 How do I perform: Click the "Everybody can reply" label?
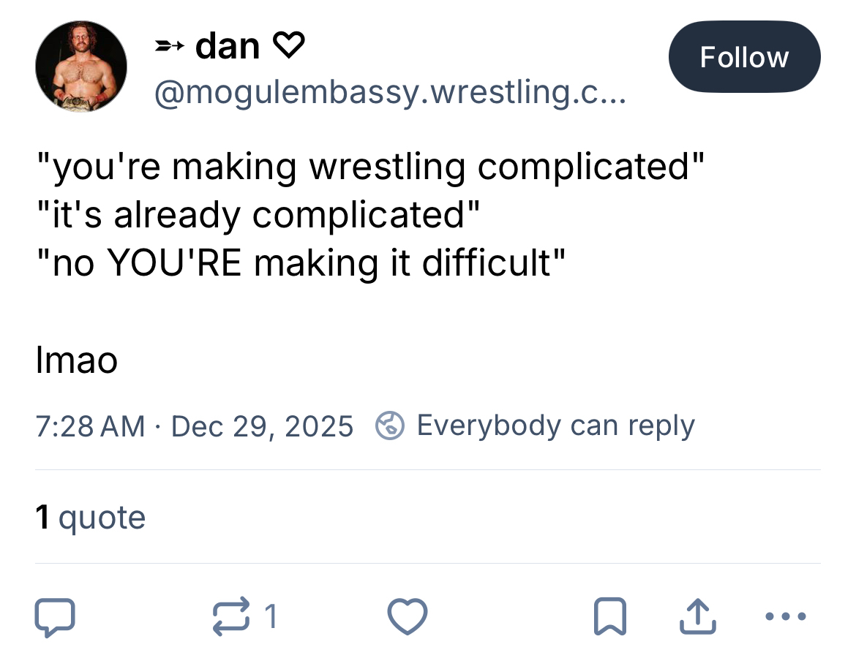555,426
